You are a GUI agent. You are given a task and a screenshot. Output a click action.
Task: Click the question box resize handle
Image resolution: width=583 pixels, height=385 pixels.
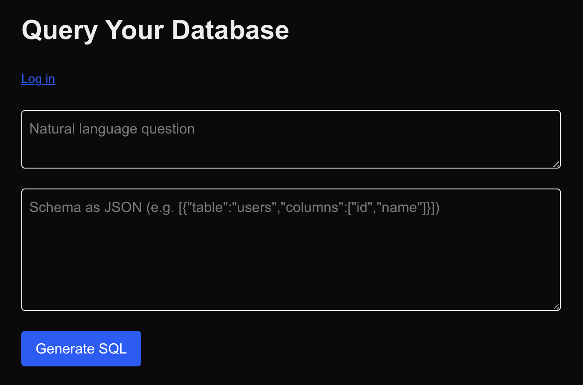556,164
